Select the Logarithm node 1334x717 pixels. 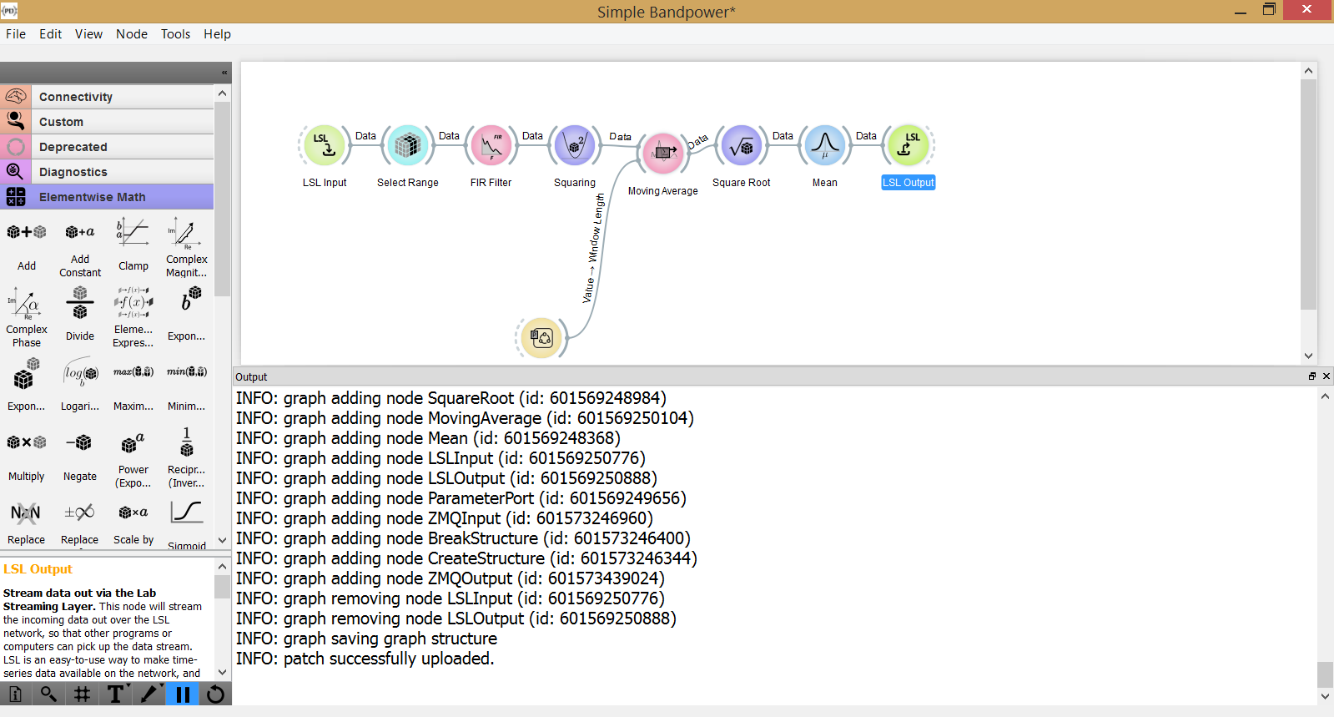[80, 385]
